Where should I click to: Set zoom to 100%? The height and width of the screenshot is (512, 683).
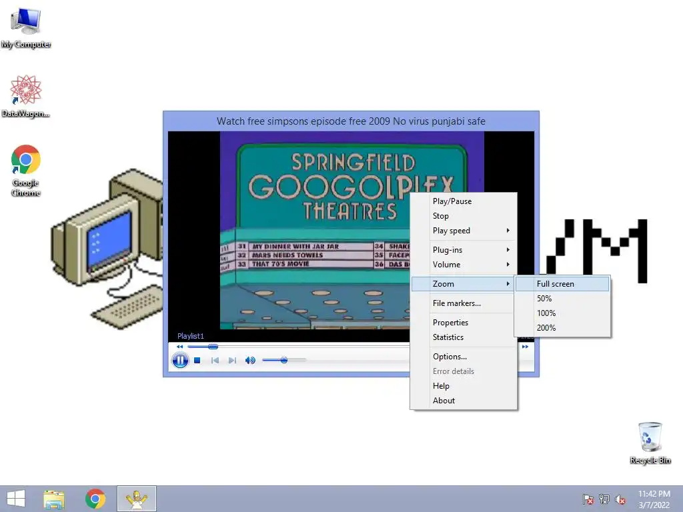pyautogui.click(x=562, y=313)
